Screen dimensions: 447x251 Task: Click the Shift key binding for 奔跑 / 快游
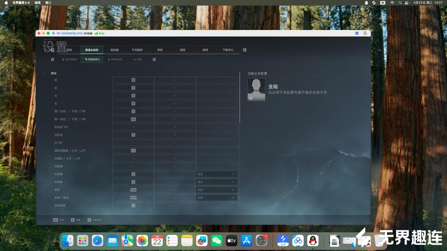(133, 198)
